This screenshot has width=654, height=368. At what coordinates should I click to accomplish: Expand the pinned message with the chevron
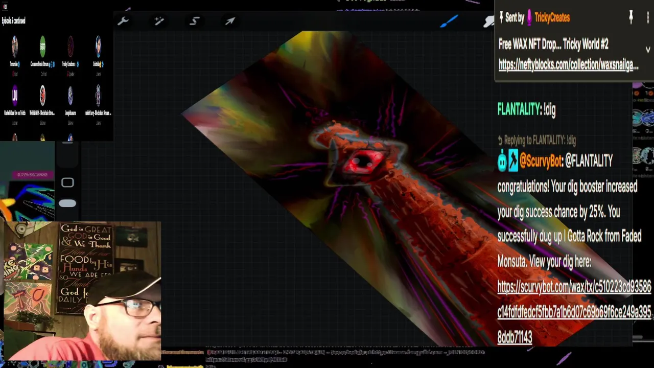tap(648, 50)
